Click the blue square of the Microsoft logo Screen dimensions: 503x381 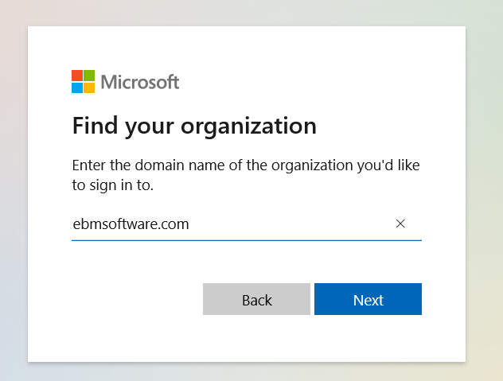tap(77, 87)
